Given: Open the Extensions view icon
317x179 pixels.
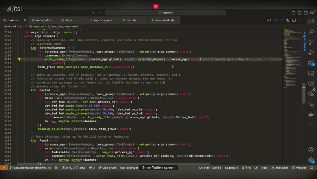Looking at the screenshot, I should pos(311,63).
